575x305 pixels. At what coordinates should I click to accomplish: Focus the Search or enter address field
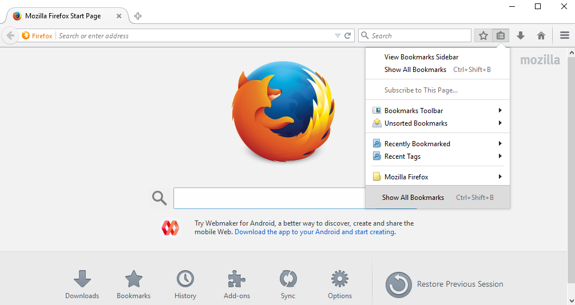195,35
